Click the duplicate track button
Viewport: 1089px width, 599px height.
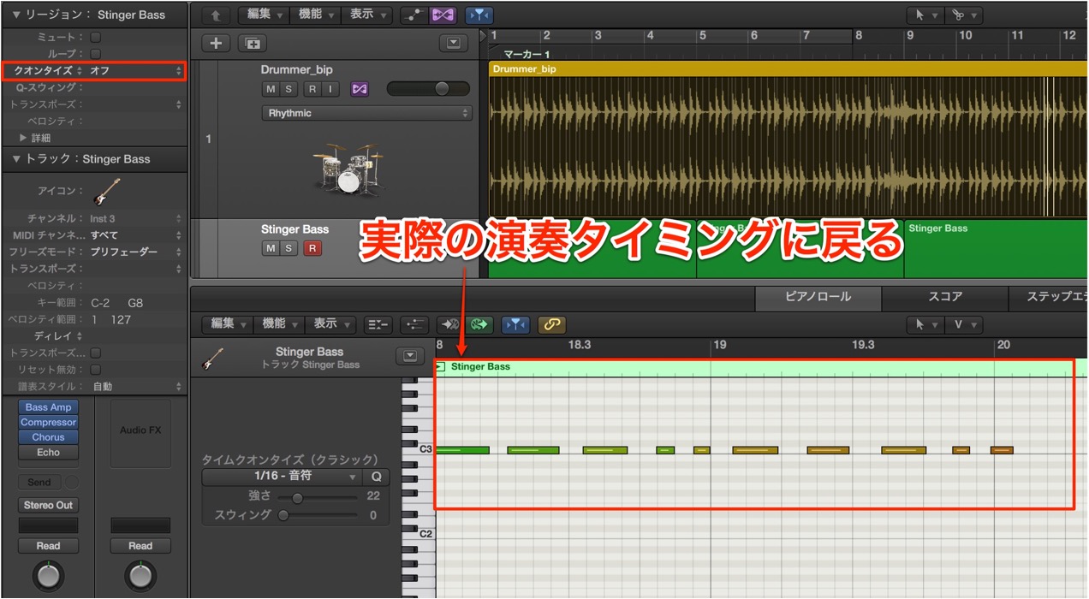[253, 44]
